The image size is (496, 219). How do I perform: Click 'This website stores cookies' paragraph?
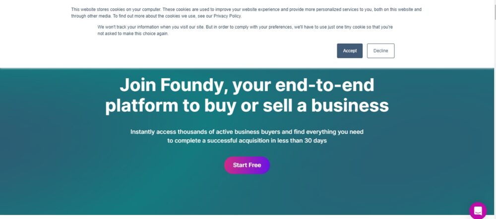point(246,13)
